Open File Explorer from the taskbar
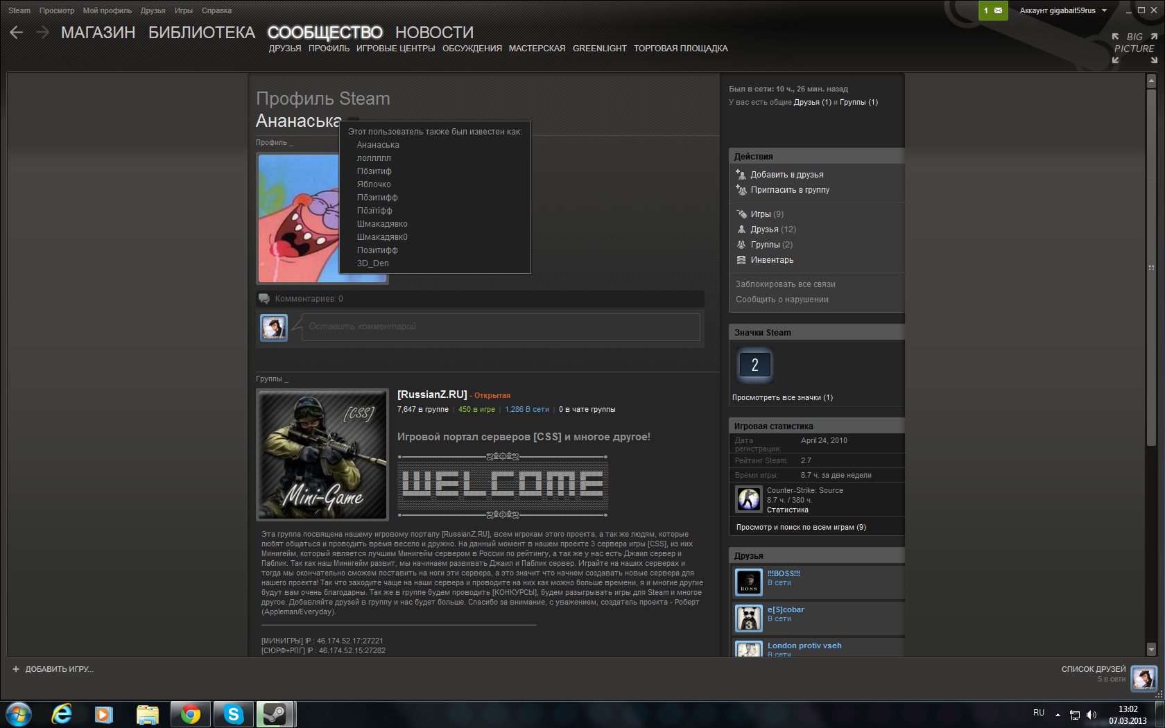Image resolution: width=1165 pixels, height=728 pixels. click(147, 714)
